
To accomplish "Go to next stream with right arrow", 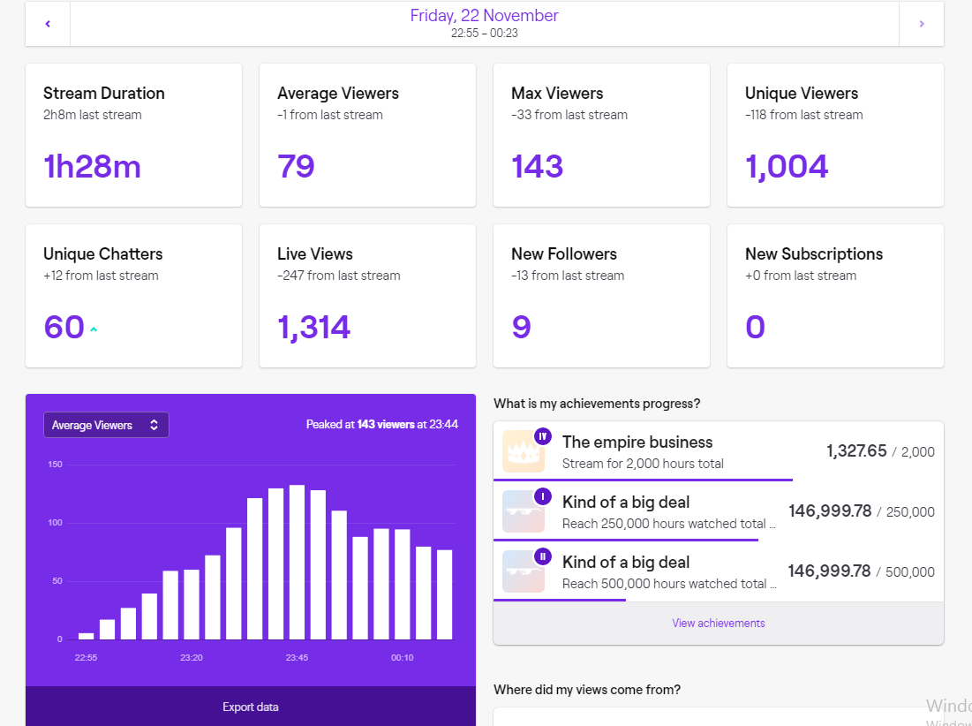I will coord(921,24).
